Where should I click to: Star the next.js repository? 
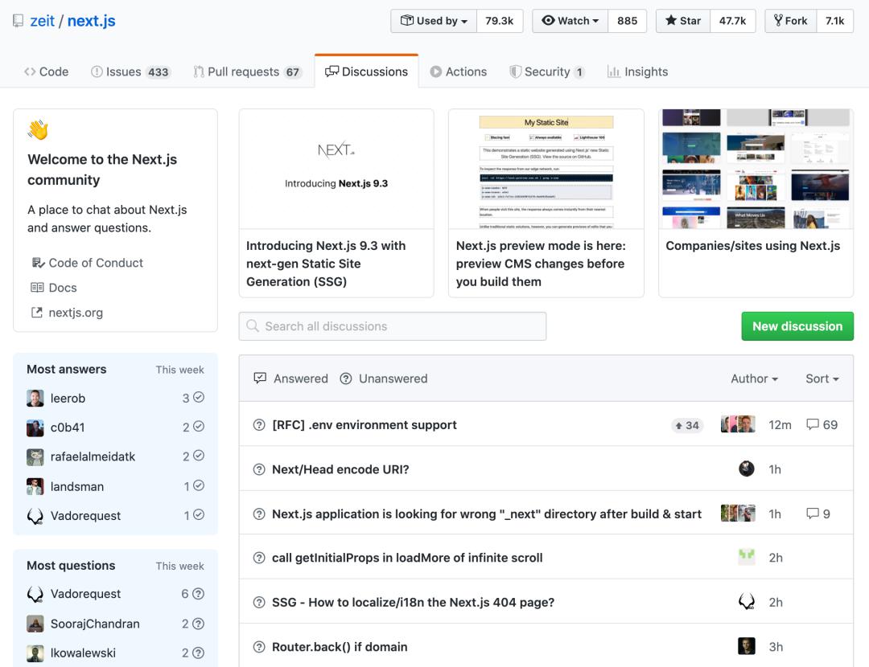tap(682, 20)
